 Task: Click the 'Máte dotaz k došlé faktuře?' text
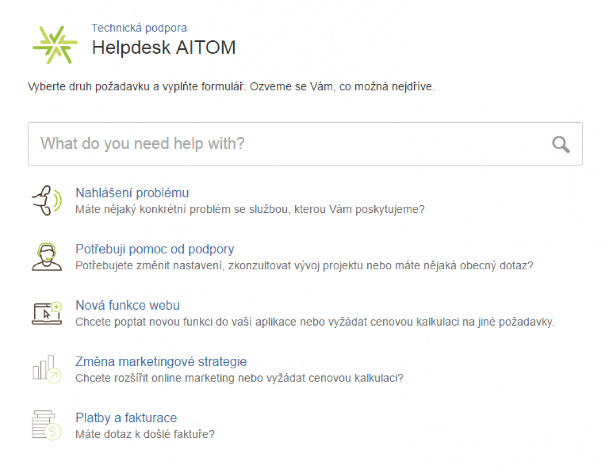coord(144,434)
